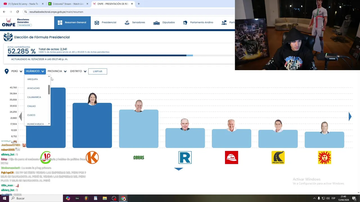
Task: Go to the Diputados tab
Action: pos(164,22)
